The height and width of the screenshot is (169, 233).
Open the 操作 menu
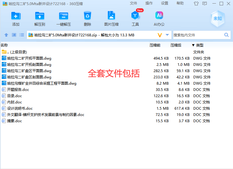click(x=149, y=3)
